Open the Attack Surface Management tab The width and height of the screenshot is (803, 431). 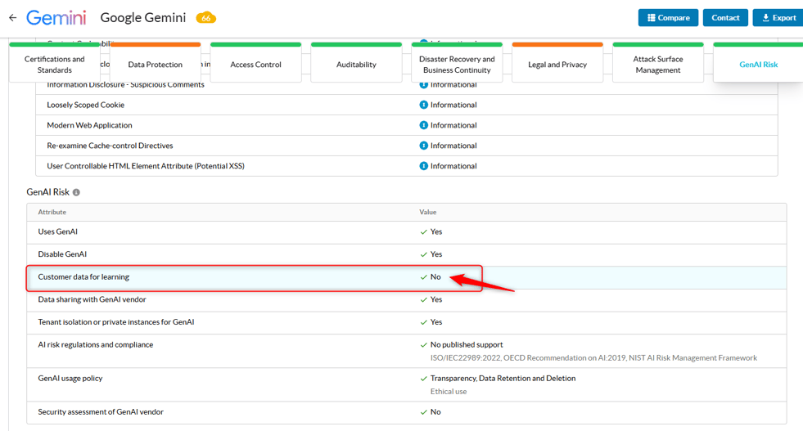click(658, 62)
